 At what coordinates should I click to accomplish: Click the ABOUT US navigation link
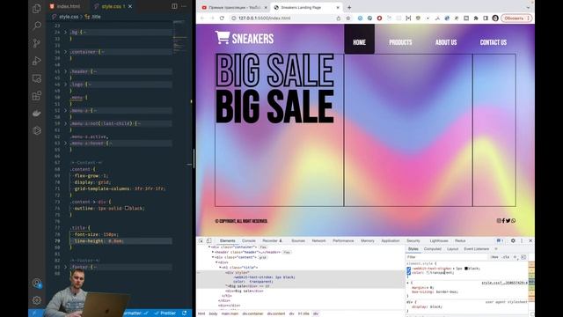(x=446, y=42)
